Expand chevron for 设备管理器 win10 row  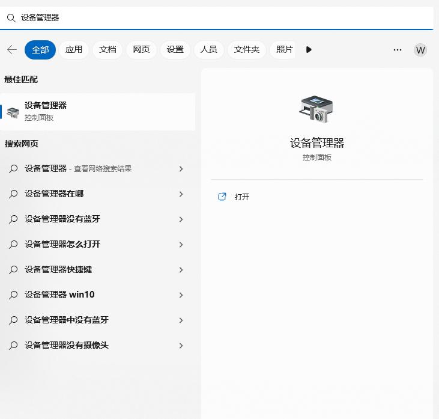click(181, 295)
